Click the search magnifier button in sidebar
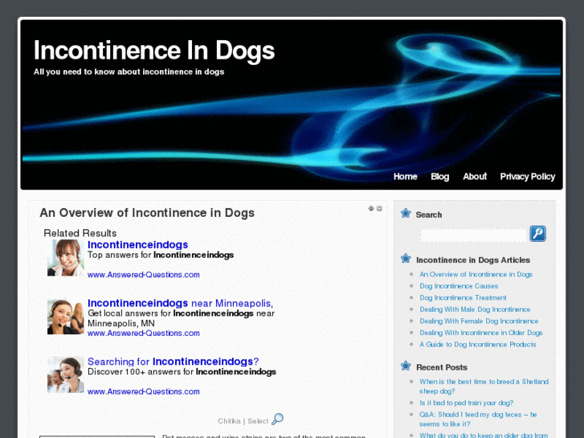 pyautogui.click(x=538, y=234)
